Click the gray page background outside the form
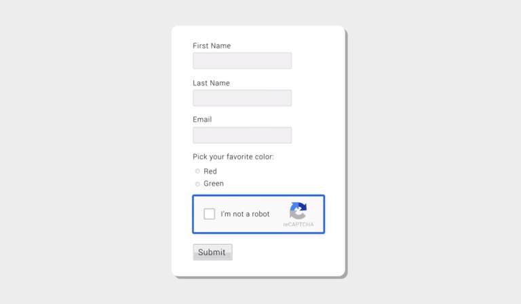Screen dimensions: 521x304 click(x=81, y=149)
